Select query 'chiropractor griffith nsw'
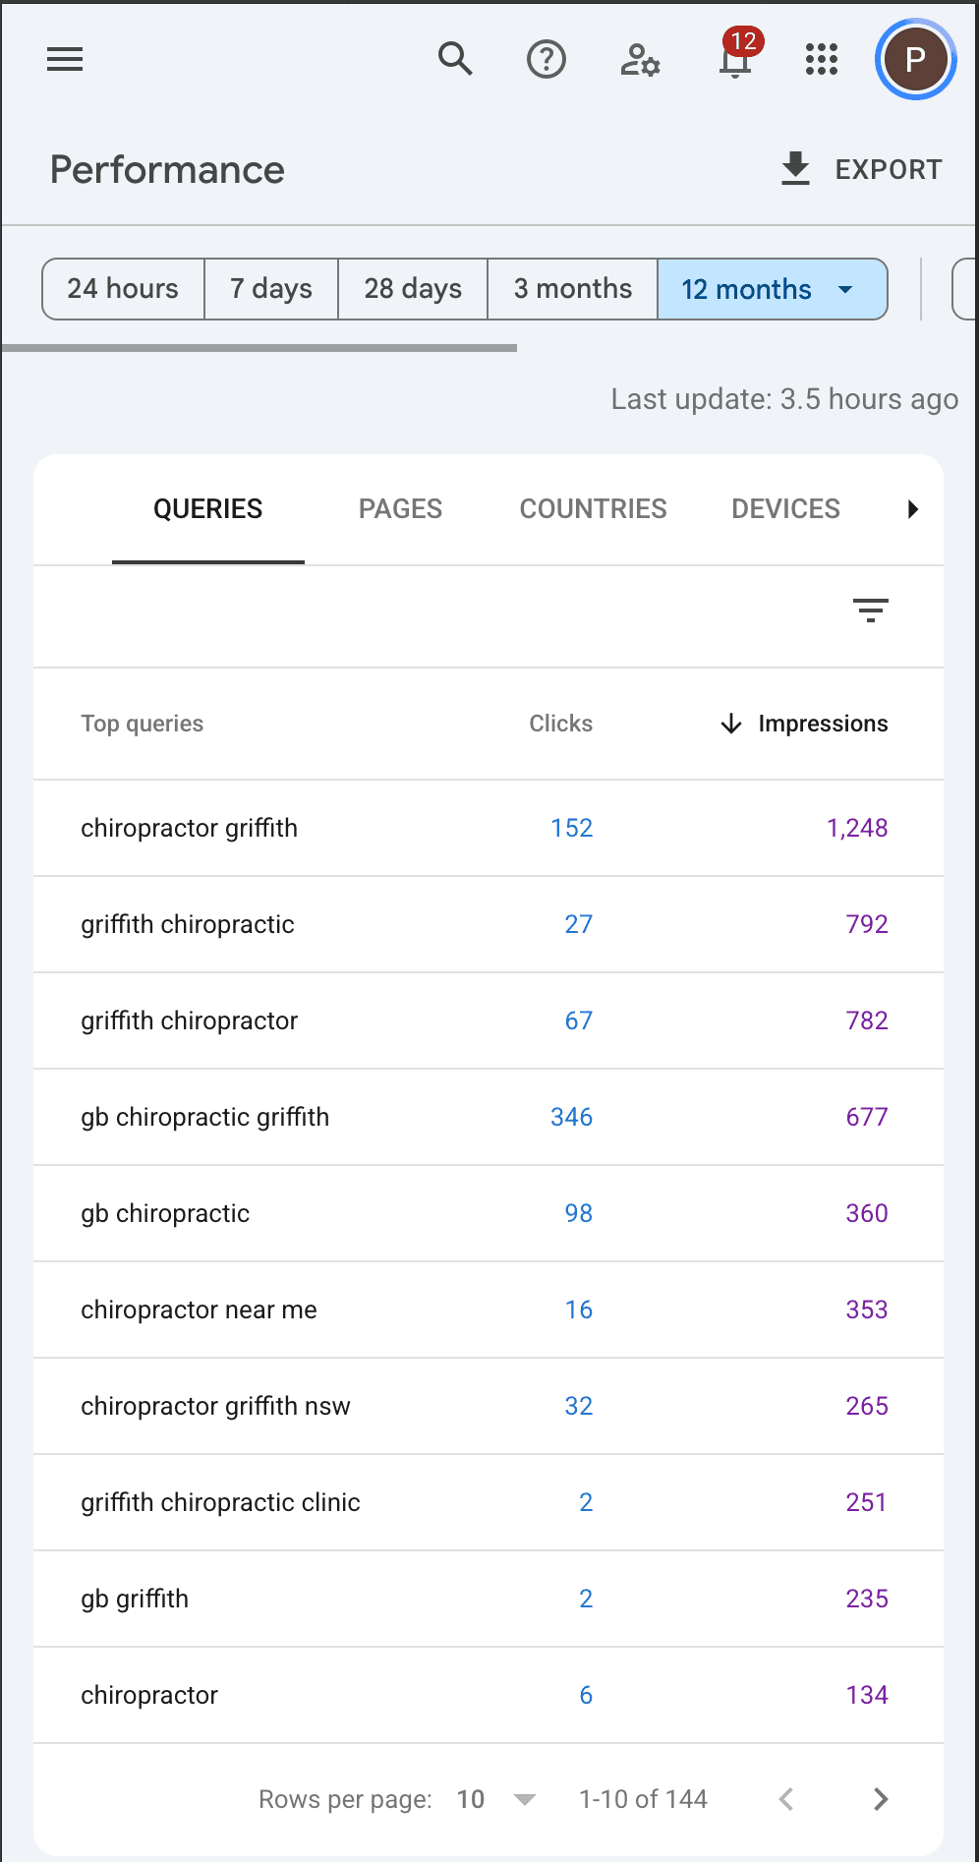The image size is (979, 1862). tap(215, 1406)
